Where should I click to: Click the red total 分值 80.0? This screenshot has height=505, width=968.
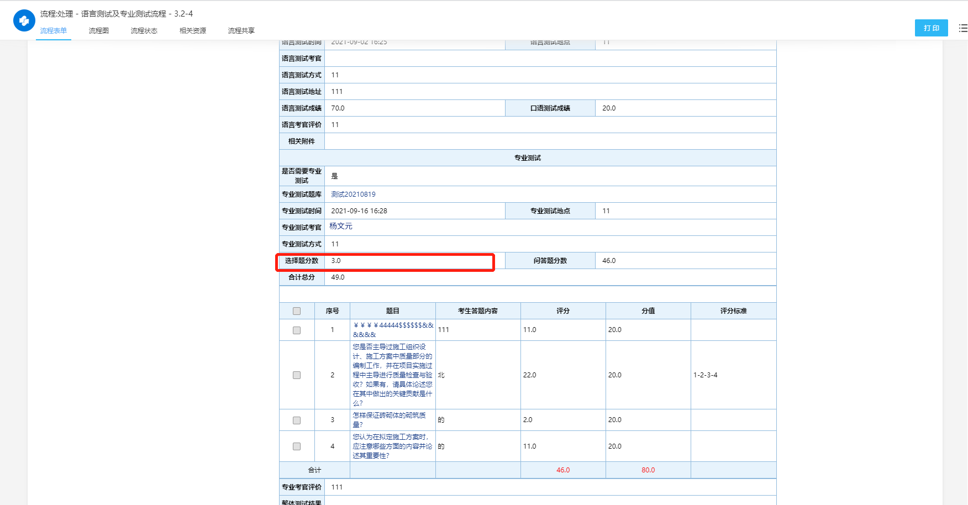[x=648, y=470]
